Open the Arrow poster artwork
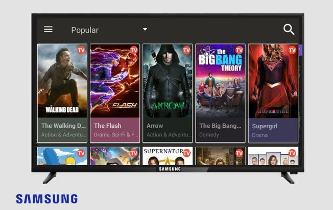Image resolution: width=333 pixels, height=210 pixels. (x=168, y=81)
